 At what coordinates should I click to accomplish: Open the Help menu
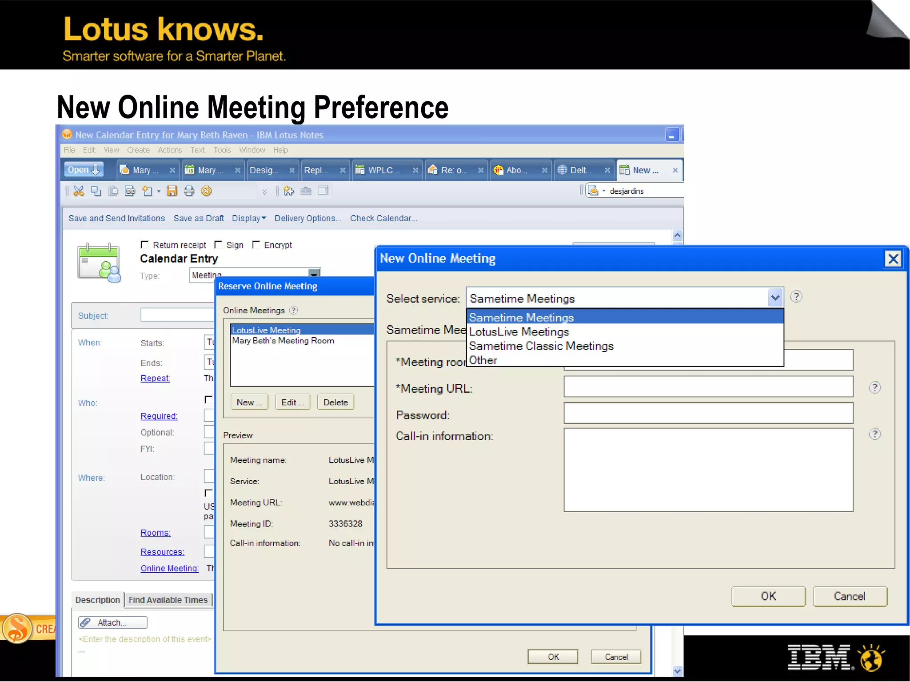point(280,150)
